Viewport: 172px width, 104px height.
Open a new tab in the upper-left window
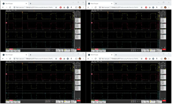(30, 3)
